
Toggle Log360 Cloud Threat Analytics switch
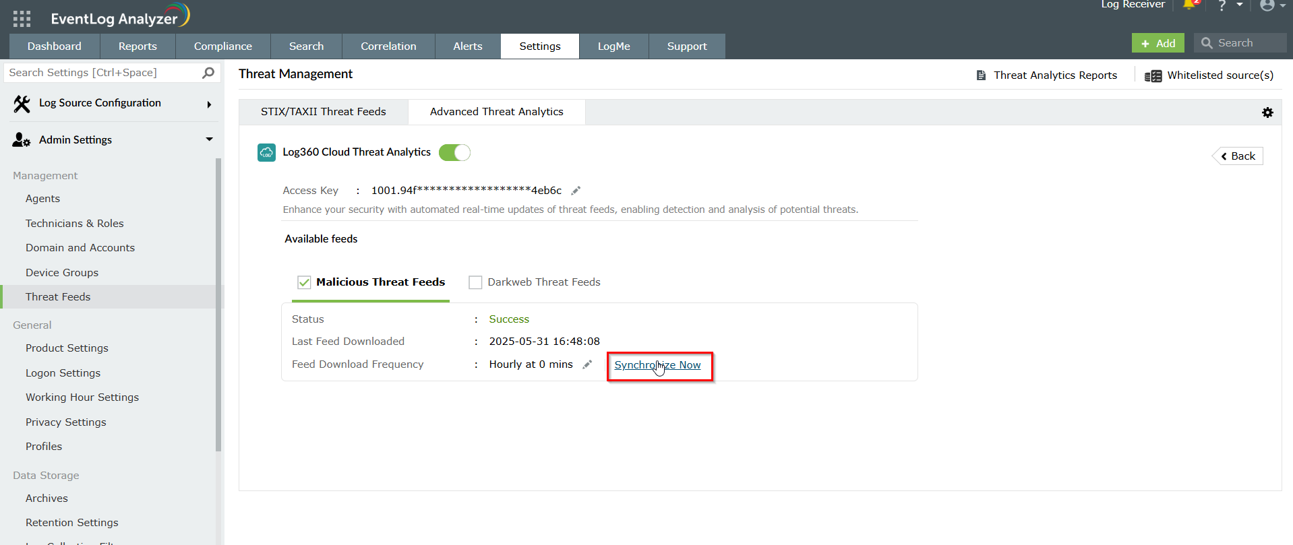454,153
